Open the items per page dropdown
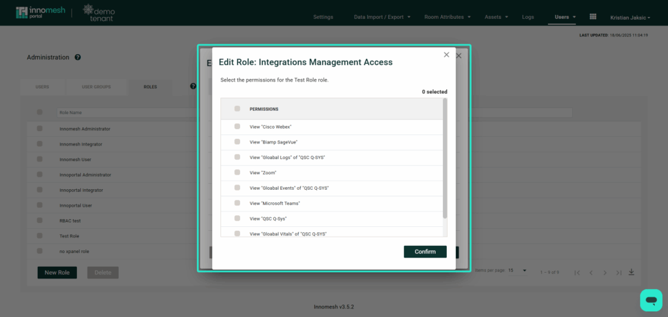The width and height of the screenshot is (668, 317). 518,271
